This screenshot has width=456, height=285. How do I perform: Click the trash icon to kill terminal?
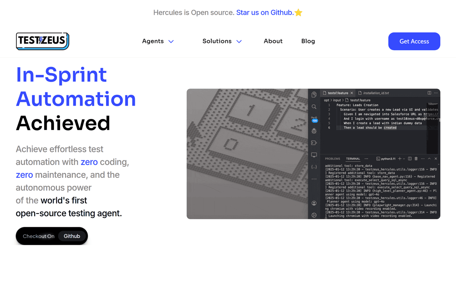pos(416,158)
